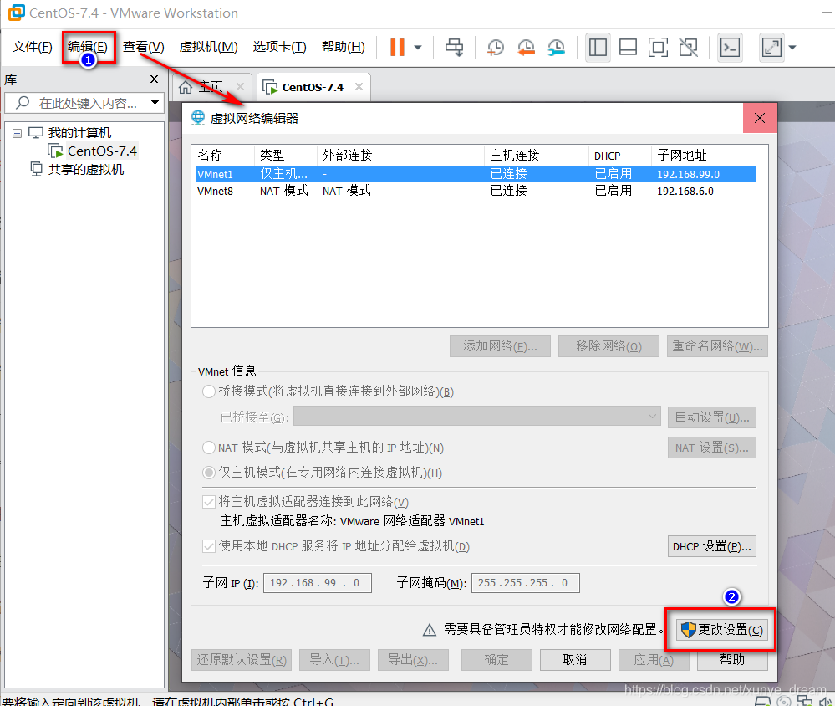Open the DHCP 设置(P)... button
This screenshot has width=835, height=706.
(x=712, y=547)
